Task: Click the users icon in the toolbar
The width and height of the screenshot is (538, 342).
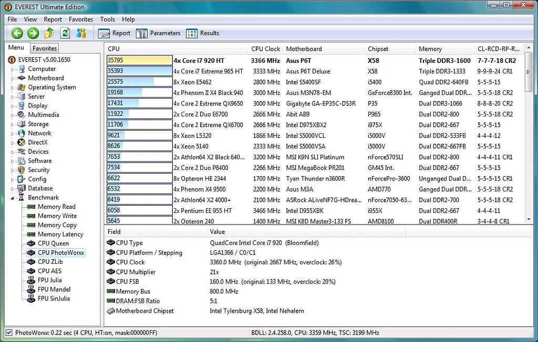Action: (81, 33)
